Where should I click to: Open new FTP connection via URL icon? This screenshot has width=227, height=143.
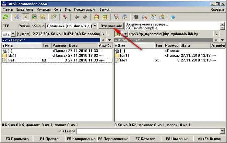pos(125,17)
